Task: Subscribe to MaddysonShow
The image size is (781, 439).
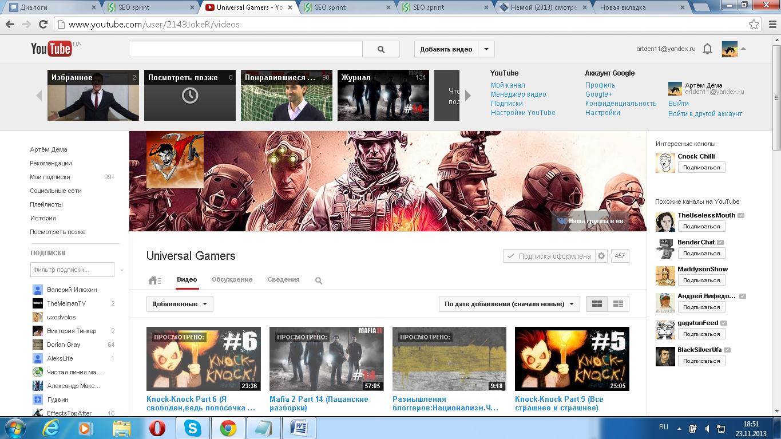Action: pyautogui.click(x=701, y=280)
